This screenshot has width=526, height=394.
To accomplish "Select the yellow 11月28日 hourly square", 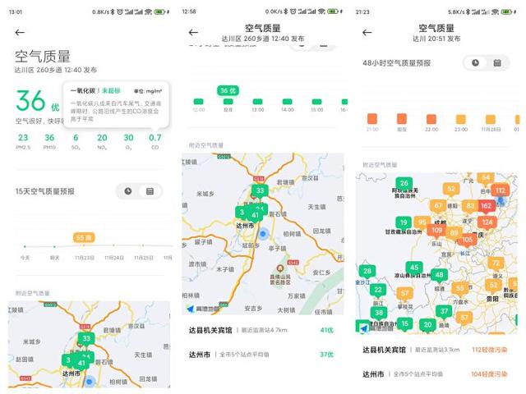I will 491,119.
